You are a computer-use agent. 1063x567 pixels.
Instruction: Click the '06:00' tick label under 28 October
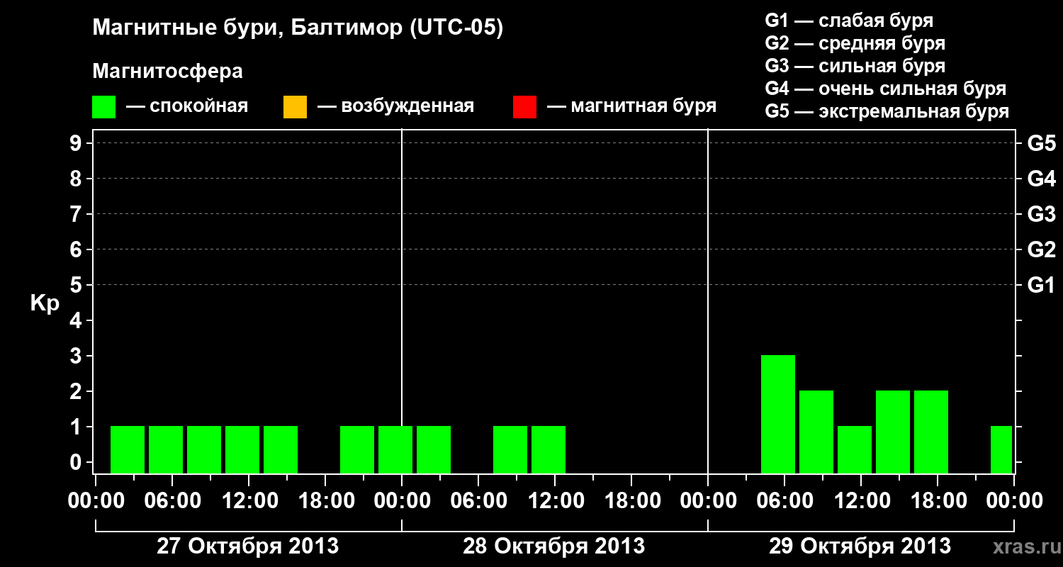click(x=478, y=501)
